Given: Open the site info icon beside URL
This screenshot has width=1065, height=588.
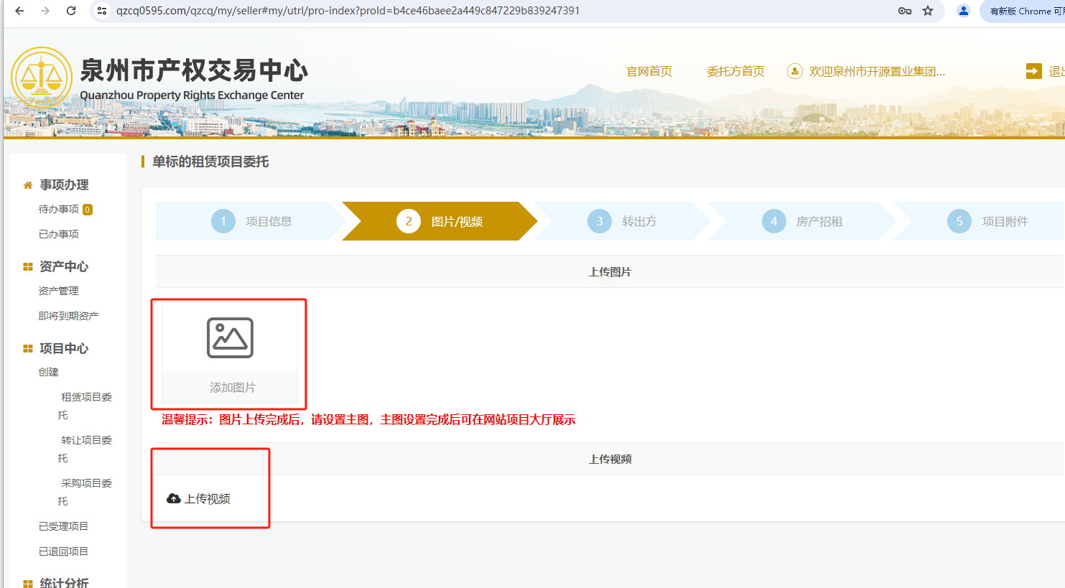Looking at the screenshot, I should [102, 11].
